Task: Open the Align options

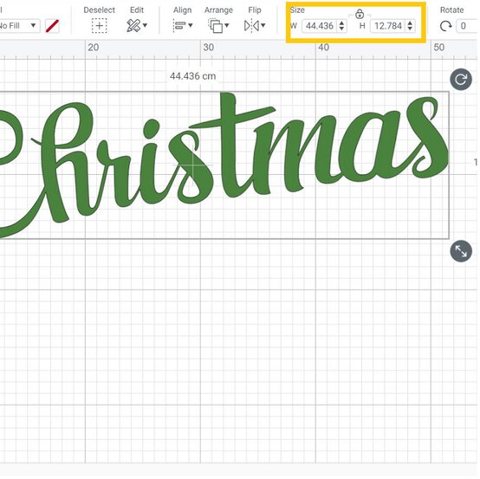Action: click(x=183, y=26)
